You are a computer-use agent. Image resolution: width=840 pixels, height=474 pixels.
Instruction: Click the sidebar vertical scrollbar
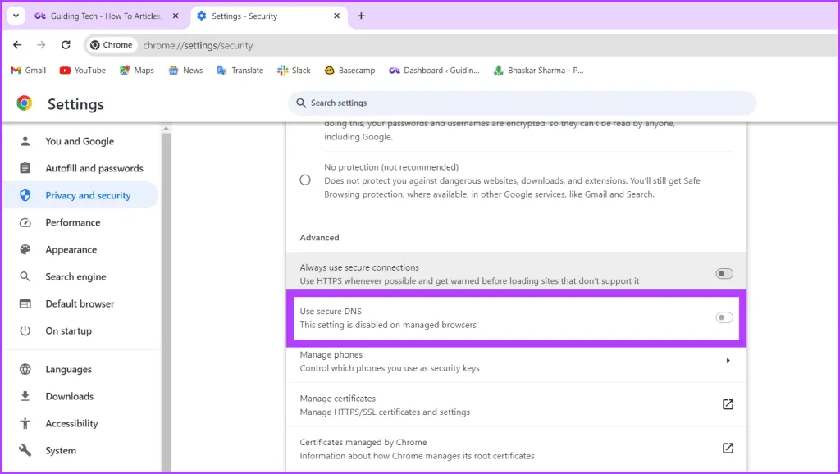[166, 295]
